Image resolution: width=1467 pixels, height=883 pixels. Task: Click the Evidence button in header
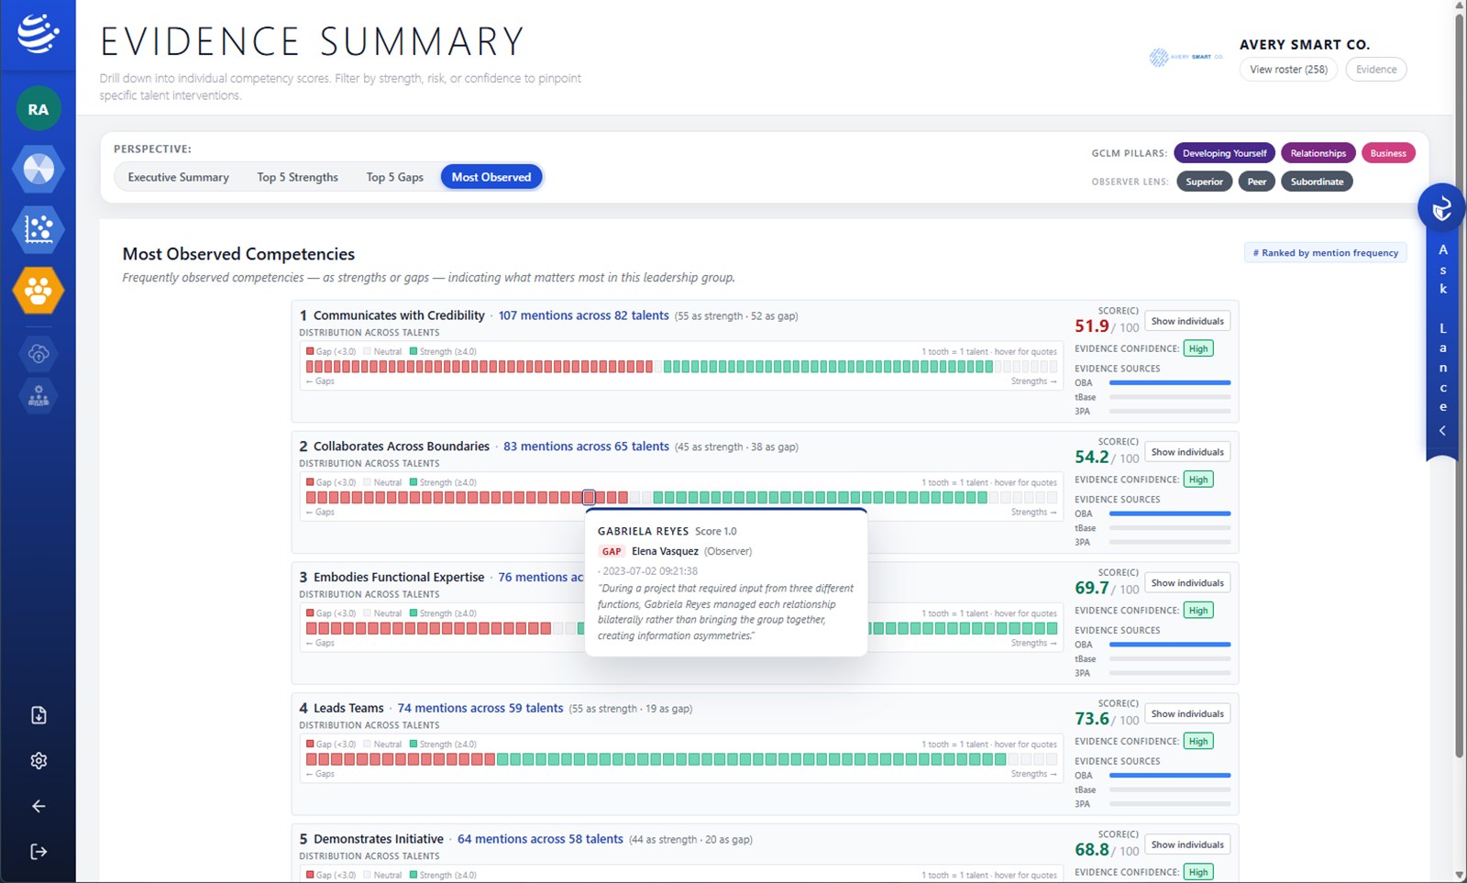1376,70
